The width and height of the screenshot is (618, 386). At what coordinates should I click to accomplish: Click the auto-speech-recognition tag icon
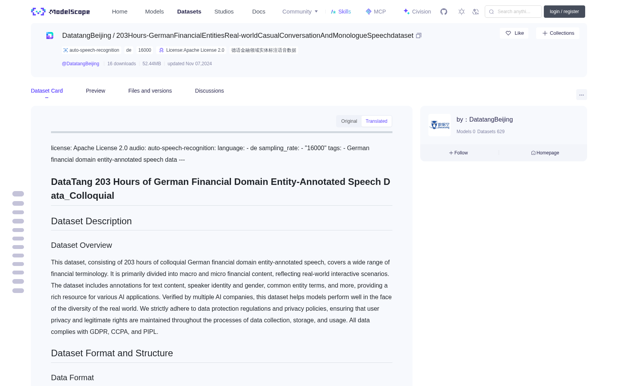click(x=66, y=50)
